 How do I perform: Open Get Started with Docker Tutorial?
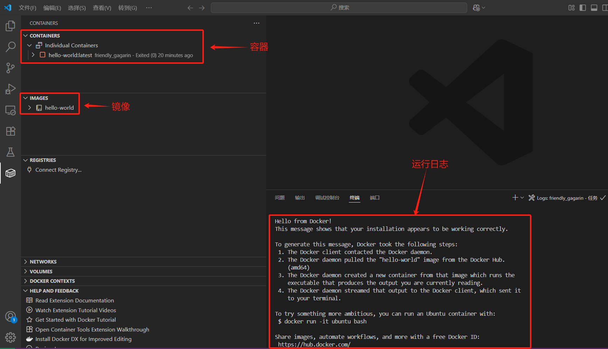pos(76,320)
